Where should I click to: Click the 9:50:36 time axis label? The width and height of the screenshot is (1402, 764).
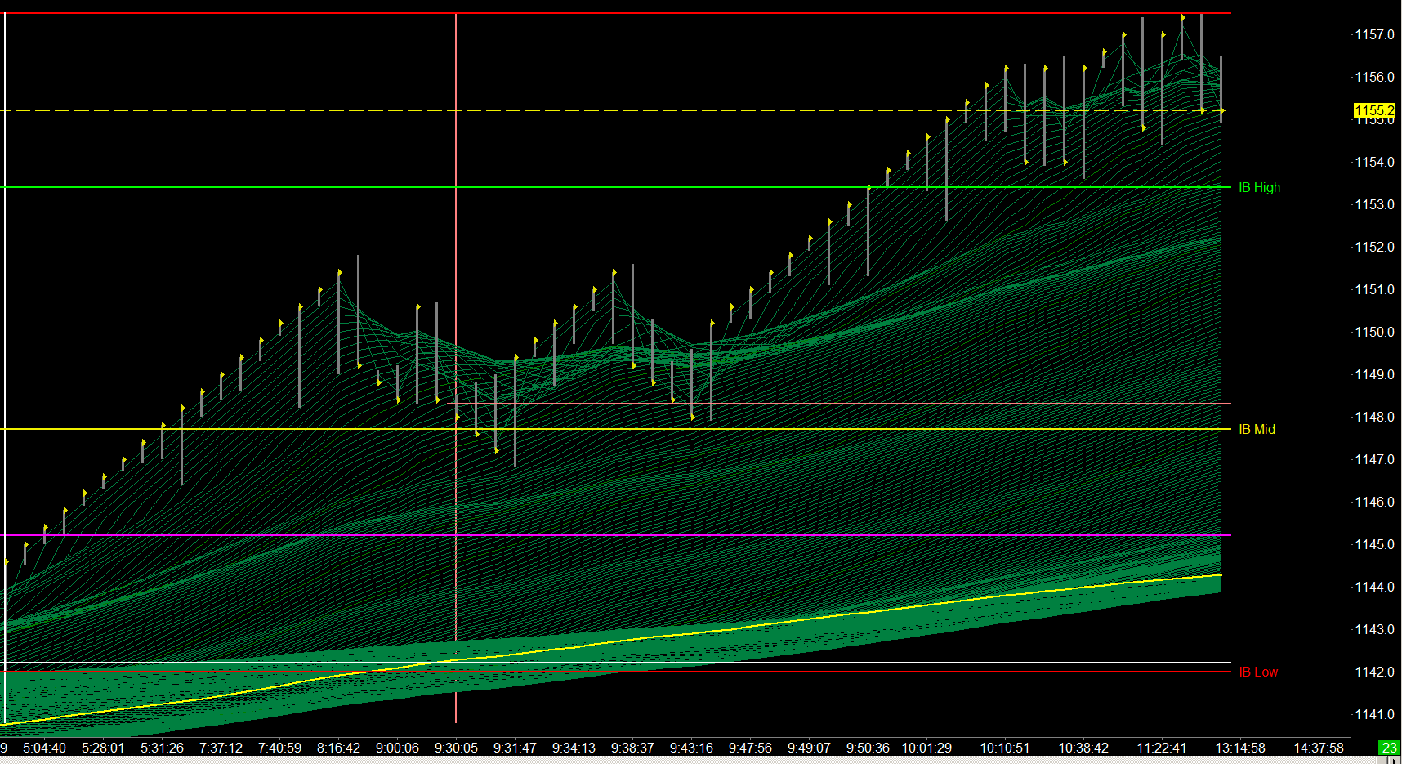pos(868,748)
